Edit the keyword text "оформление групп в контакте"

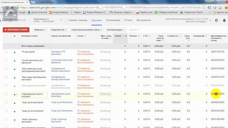point(34,95)
